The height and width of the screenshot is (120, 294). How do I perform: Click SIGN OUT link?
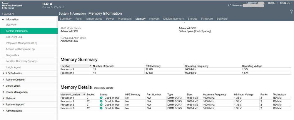click(286, 3)
